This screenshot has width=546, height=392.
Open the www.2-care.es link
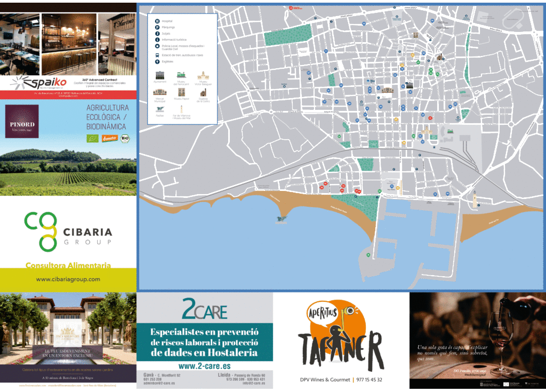pos(204,366)
